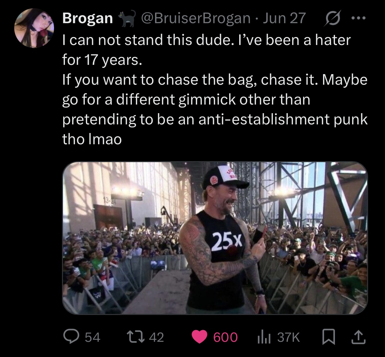385x357 pixels.
Task: Click the 600 likes count
Action: tap(225, 337)
